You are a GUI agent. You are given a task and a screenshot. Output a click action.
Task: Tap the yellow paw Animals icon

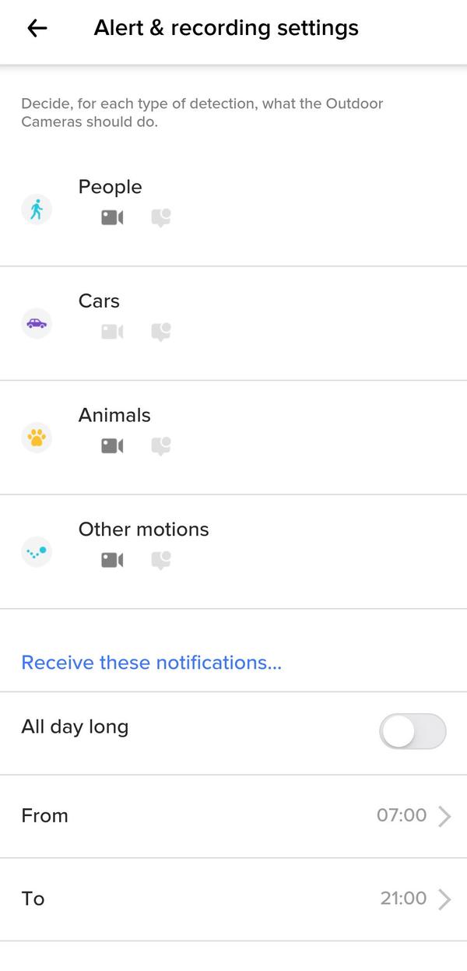coord(37,438)
